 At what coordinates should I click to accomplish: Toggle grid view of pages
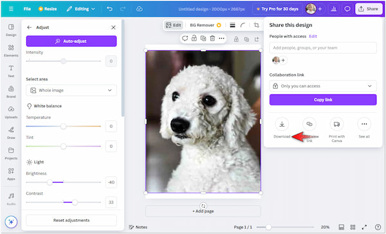(353, 227)
